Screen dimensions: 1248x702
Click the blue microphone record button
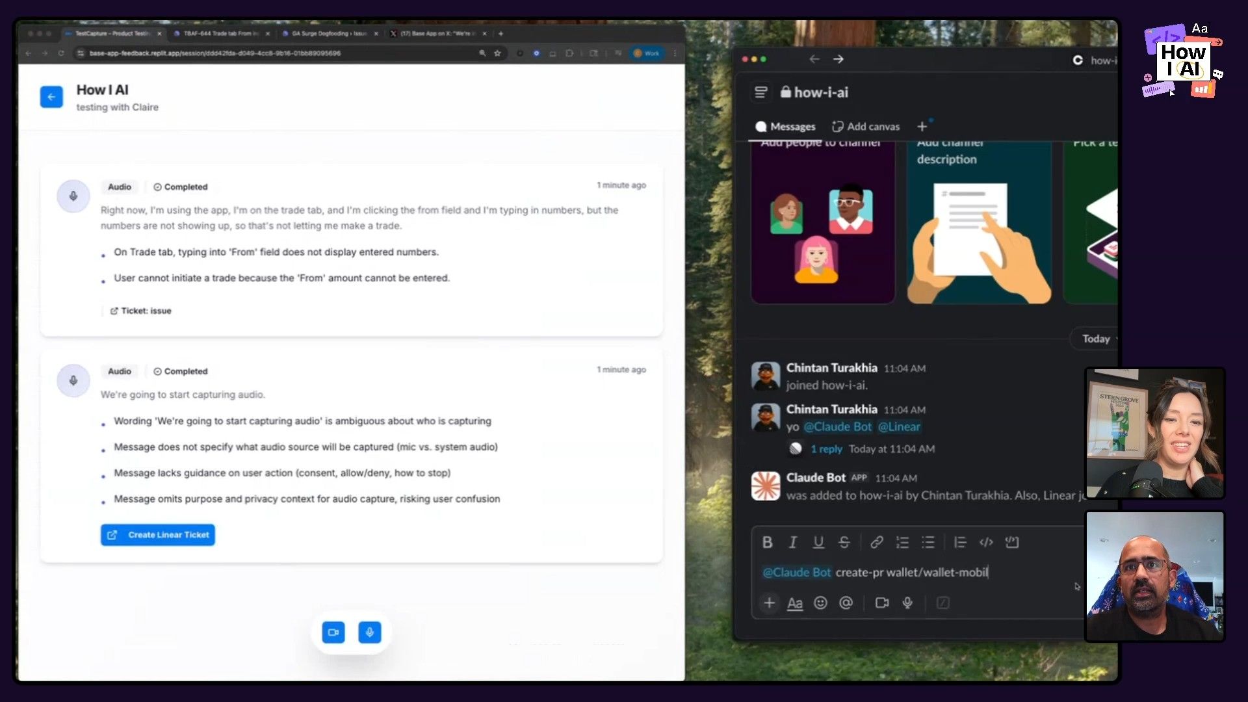coord(370,632)
